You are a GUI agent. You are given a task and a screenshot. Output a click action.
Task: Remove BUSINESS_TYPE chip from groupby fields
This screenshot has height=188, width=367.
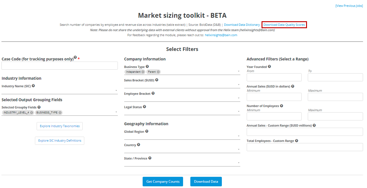pyautogui.click(x=60, y=112)
